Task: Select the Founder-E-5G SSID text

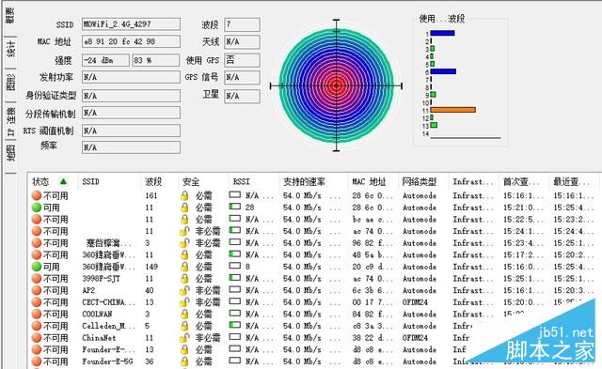Action: (107, 361)
